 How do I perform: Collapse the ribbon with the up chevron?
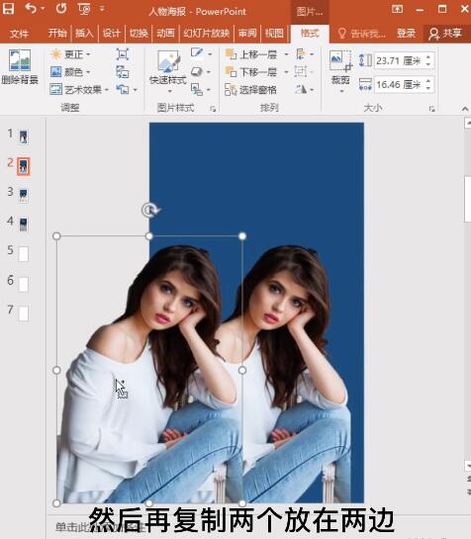(x=465, y=109)
